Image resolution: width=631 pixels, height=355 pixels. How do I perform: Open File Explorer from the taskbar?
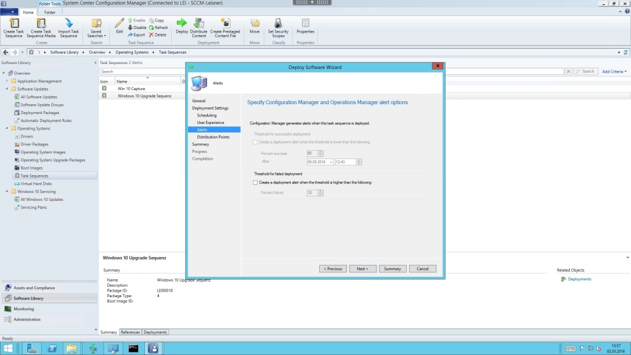click(71, 349)
